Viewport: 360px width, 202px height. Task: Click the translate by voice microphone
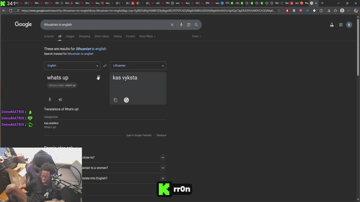coord(50,100)
